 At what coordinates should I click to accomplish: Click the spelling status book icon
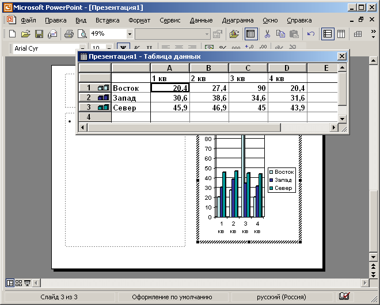coord(344,296)
